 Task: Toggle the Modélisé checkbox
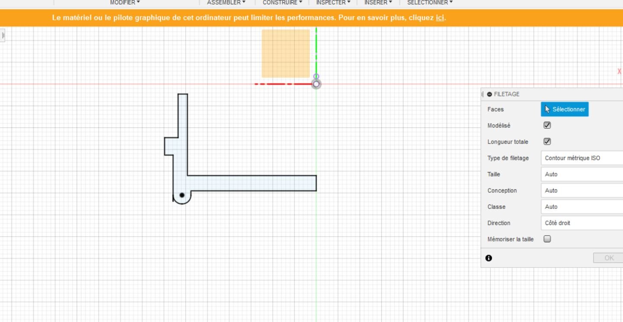tap(547, 125)
